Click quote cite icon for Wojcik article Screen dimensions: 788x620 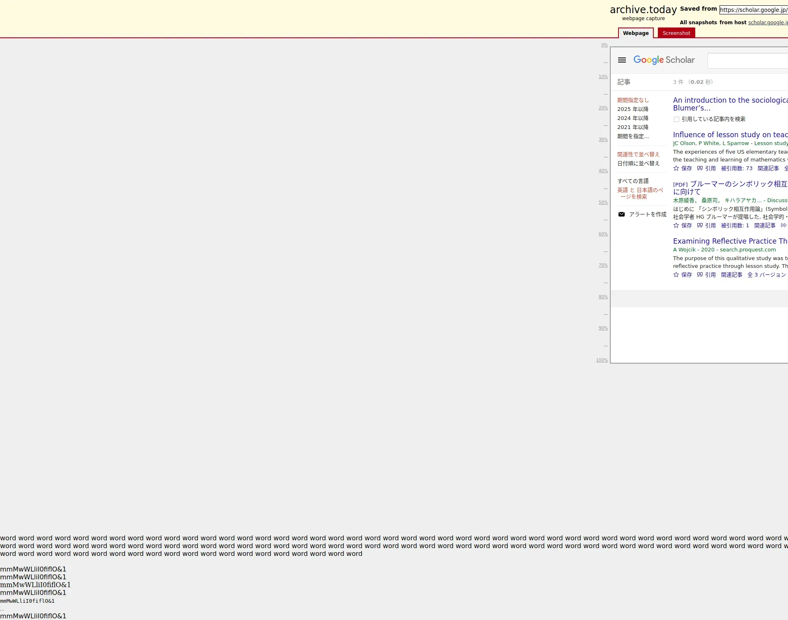click(x=700, y=275)
